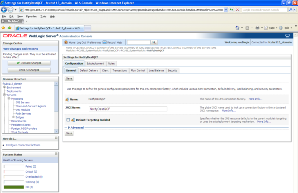Click in the console search text box
The image size is (298, 193).
click(138, 42)
